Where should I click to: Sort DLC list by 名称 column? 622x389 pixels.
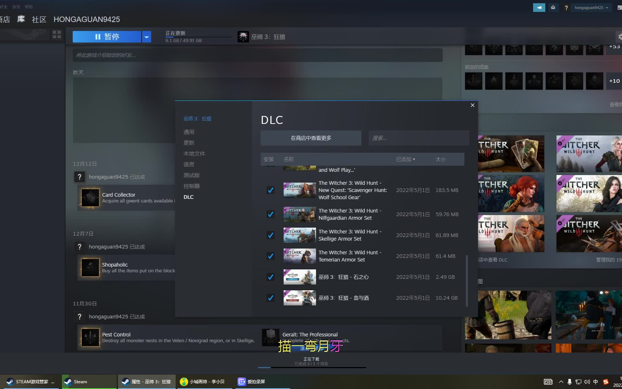click(289, 159)
